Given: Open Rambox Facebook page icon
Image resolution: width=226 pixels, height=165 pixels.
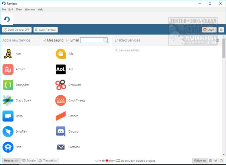Looking at the screenshot, I should [x=210, y=160].
